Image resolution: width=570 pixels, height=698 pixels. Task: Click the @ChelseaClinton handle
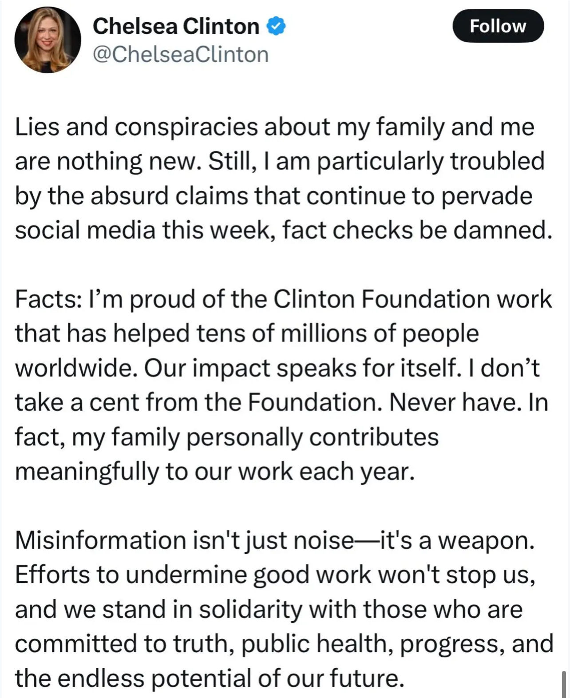[x=181, y=55]
